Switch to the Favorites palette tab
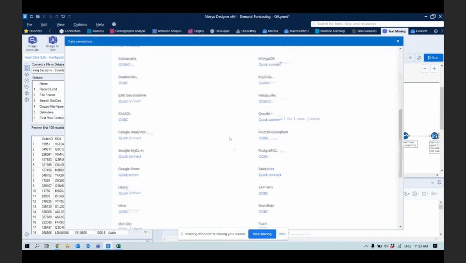The height and width of the screenshot is (263, 466). coord(33,31)
